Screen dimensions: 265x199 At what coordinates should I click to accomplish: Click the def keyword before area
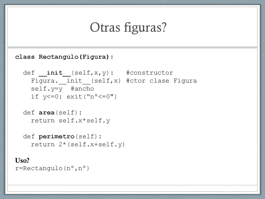(29, 113)
